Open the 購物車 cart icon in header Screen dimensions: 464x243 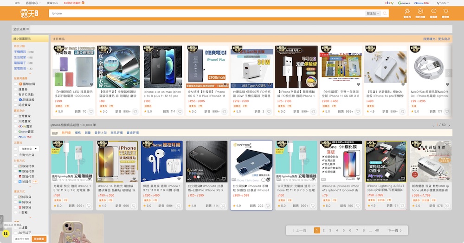point(445,13)
